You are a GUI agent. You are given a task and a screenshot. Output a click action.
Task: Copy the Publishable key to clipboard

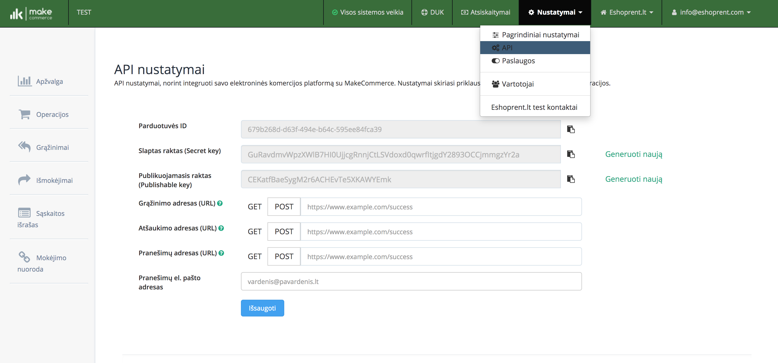571,179
